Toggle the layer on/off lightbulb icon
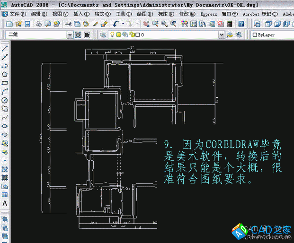The width and height of the screenshot is (294, 243). coord(112,35)
